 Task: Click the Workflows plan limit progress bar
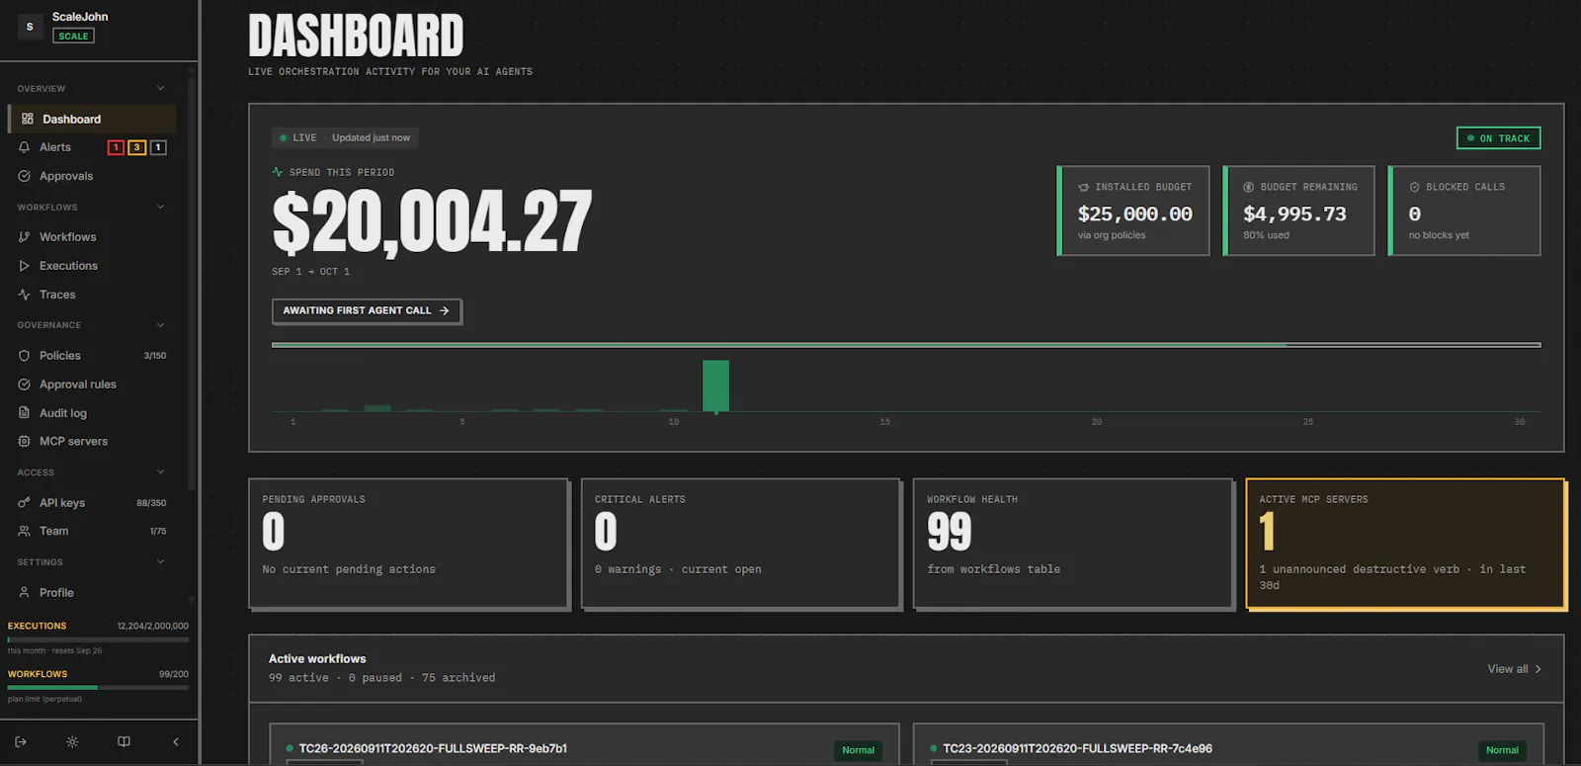click(x=98, y=687)
